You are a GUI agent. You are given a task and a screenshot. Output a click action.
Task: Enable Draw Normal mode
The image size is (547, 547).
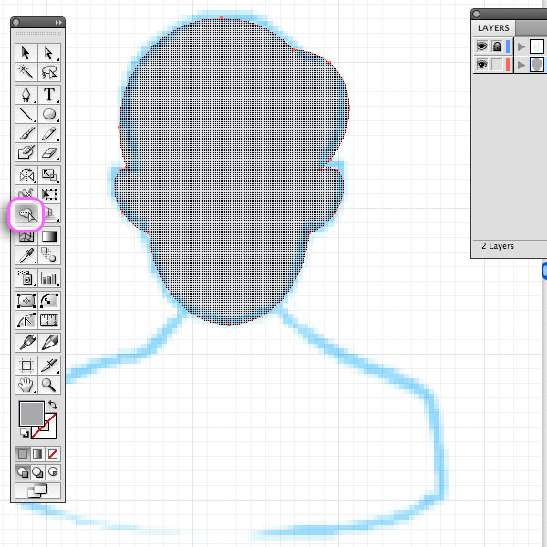coord(23,472)
